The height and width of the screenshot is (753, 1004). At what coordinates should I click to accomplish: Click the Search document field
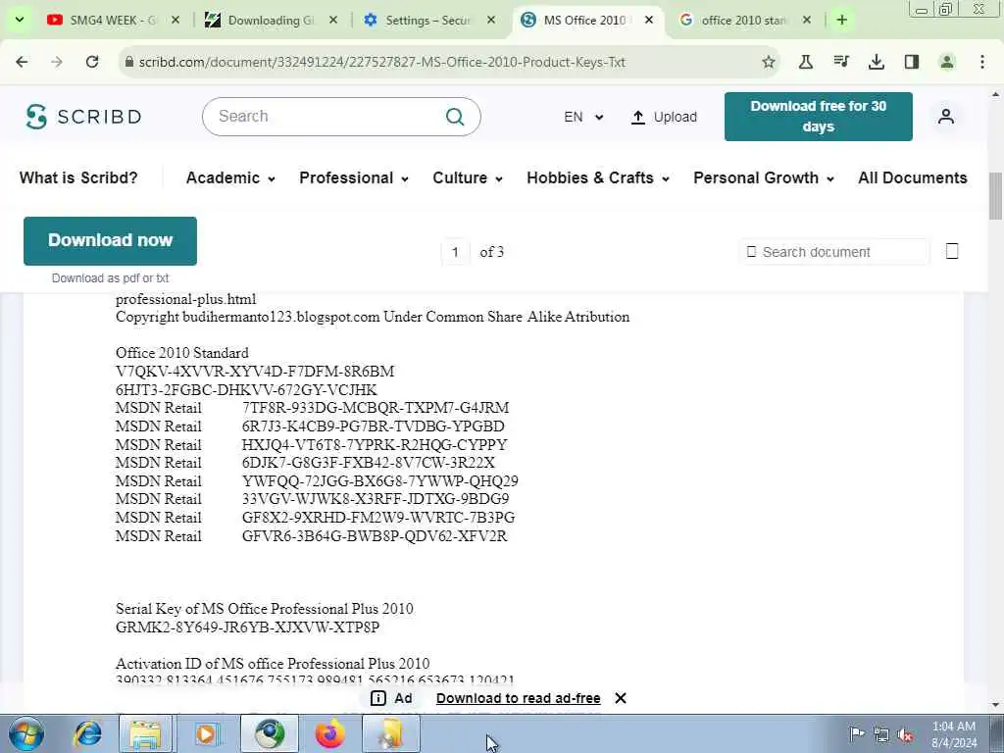pyautogui.click(x=833, y=252)
